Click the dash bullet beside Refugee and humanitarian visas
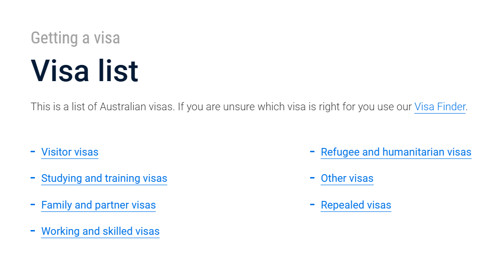This screenshot has width=497, height=262. tap(312, 152)
